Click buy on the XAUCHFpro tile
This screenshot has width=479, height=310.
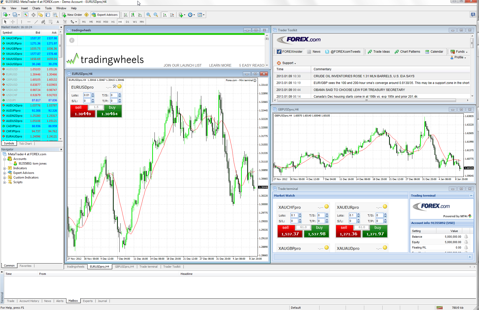[316, 231]
